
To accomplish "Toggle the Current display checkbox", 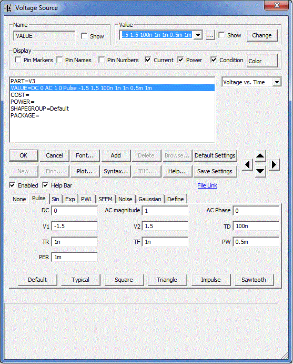I will (x=148, y=60).
